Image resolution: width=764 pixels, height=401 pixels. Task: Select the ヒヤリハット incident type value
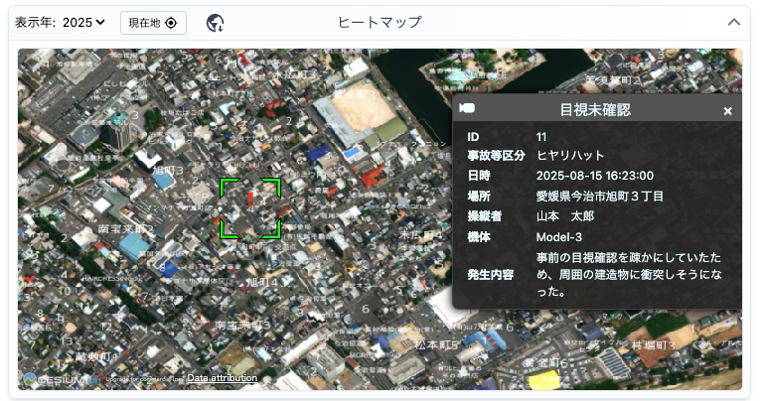[570, 155]
